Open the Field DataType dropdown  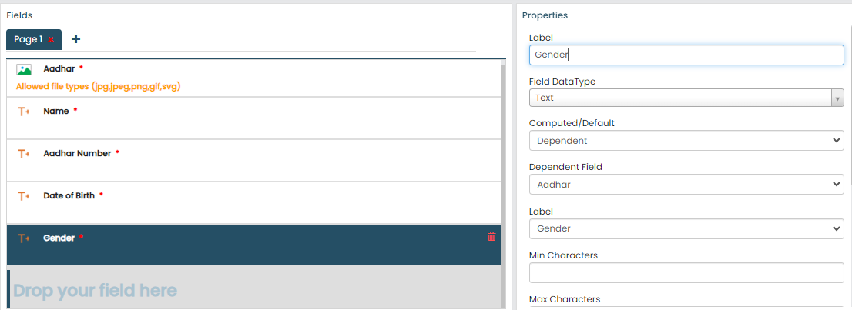pyautogui.click(x=686, y=98)
